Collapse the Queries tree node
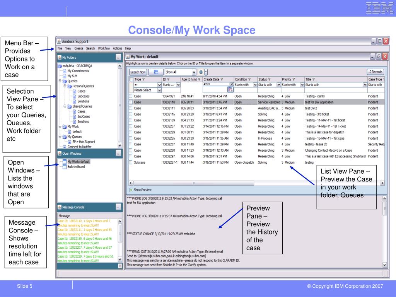Viewport: 396px width, 297px height. (60, 81)
